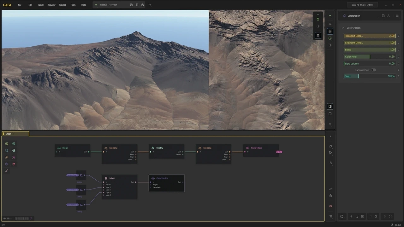Screen dimensions: 404x227
Task: Click the save icon beside the file name
Action: click(x=131, y=5)
